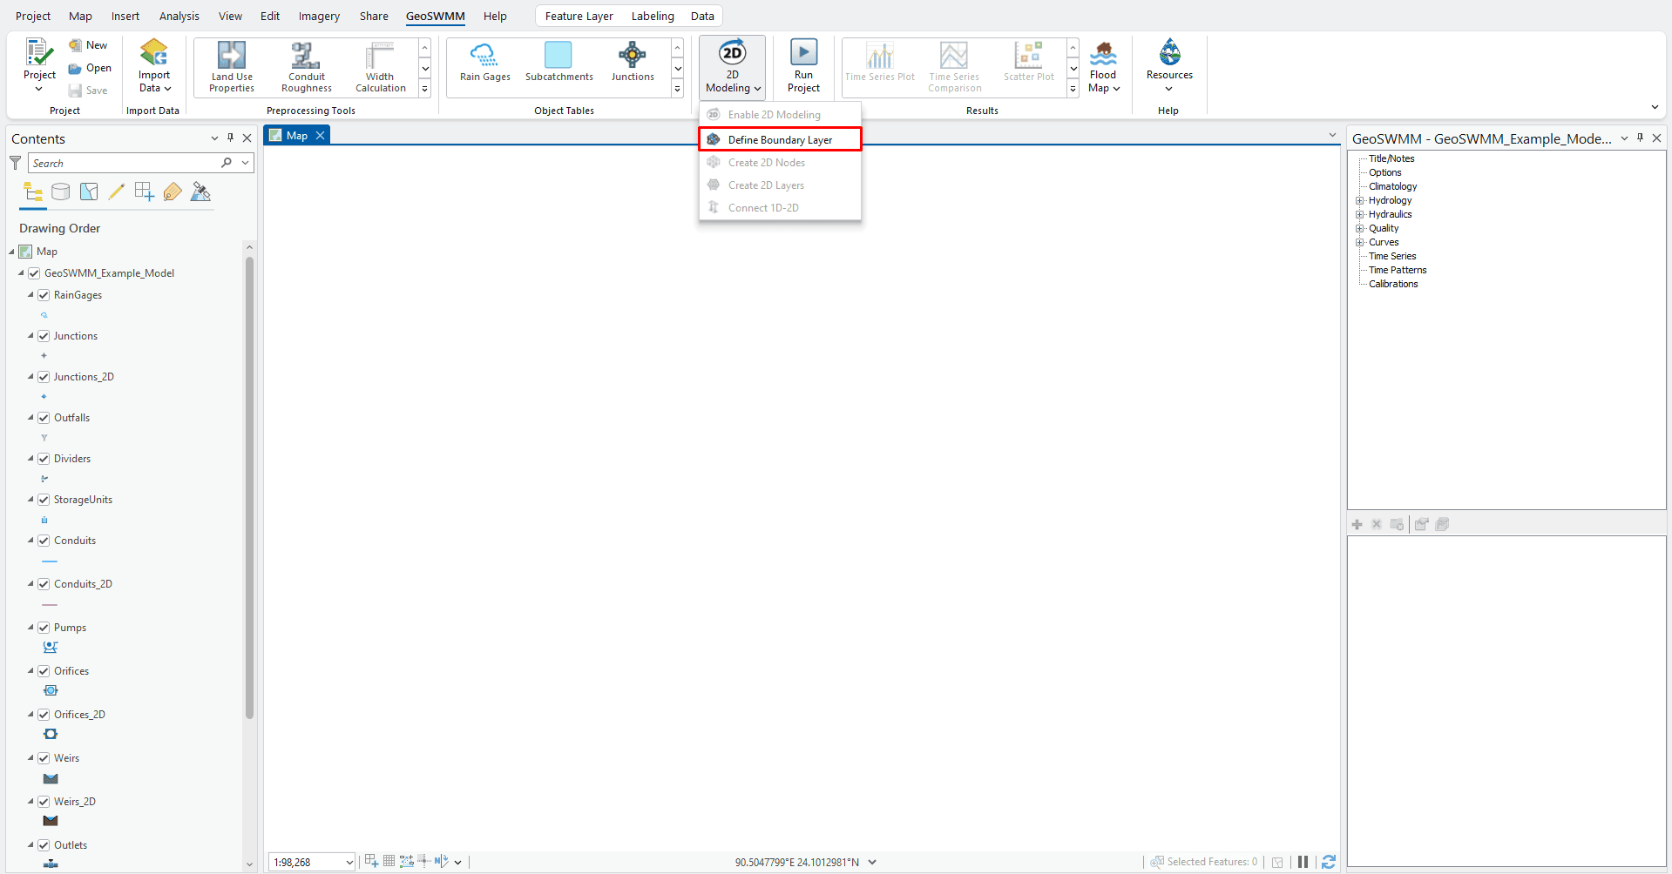Collapse the StorageUnits layer entry
This screenshot has width=1672, height=874.
click(x=30, y=500)
